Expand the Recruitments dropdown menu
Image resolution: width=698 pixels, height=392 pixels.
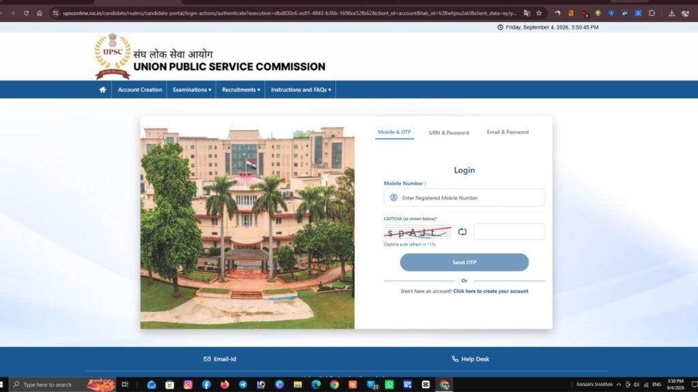click(241, 90)
